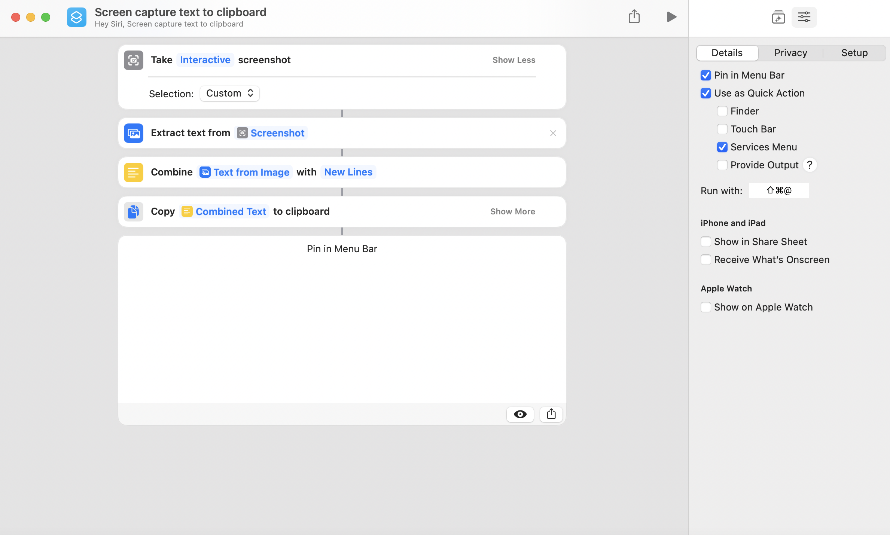Switch to Privacy tab

791,52
